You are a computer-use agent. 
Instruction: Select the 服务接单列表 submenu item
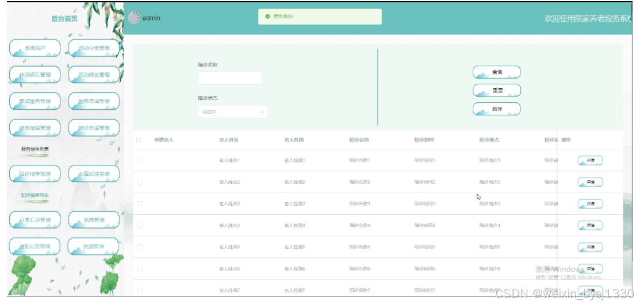35,149
